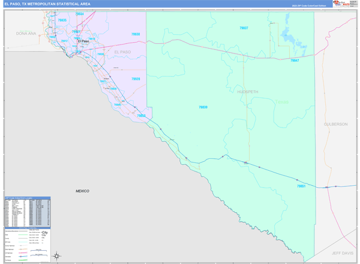Click ZIP code 79847 label
This screenshot has height=264, width=360.
(x=295, y=61)
